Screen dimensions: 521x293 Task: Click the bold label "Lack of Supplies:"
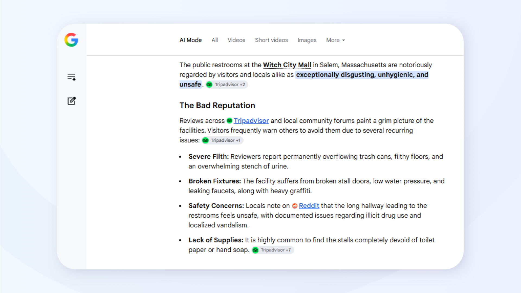[x=216, y=240]
